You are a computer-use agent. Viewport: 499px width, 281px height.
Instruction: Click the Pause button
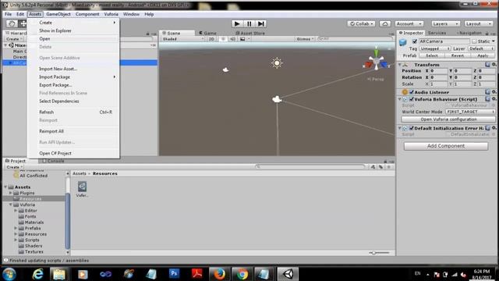point(249,23)
